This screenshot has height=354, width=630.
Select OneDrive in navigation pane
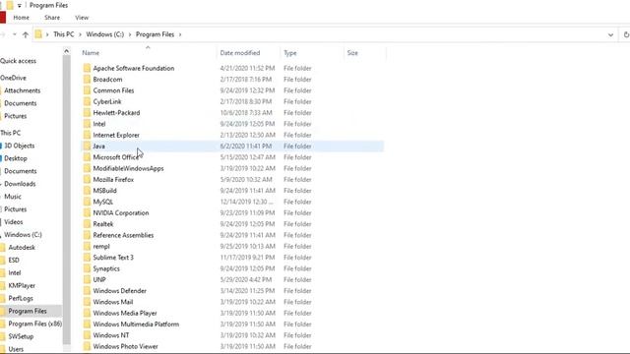pos(13,78)
